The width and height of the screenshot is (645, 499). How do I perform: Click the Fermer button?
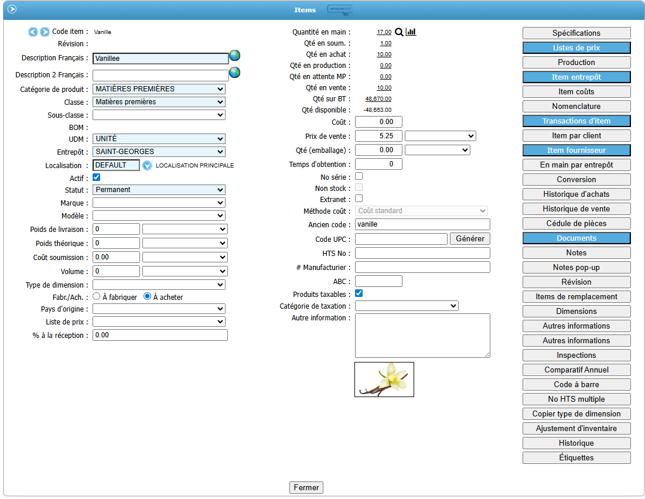coord(306,487)
